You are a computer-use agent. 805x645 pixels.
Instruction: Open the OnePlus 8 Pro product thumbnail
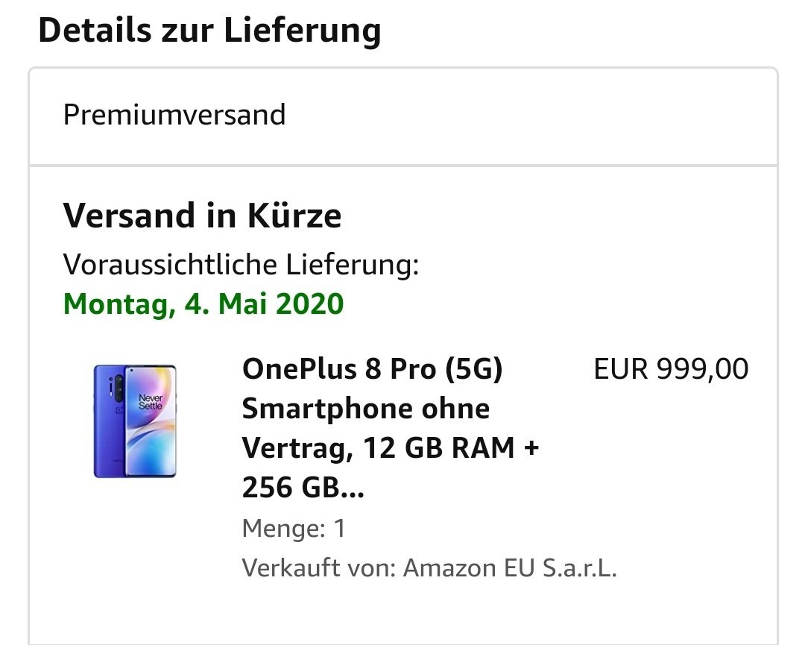(x=135, y=421)
